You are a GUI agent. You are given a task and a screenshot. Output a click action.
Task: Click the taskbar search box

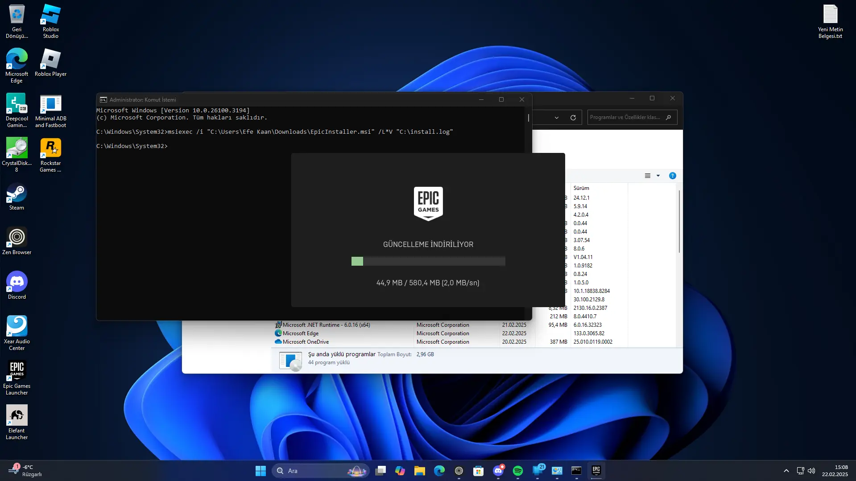click(321, 471)
